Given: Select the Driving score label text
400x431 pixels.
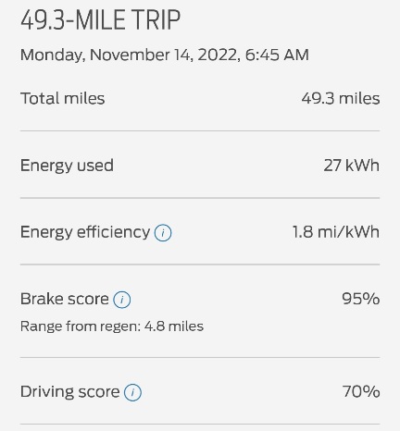Looking at the screenshot, I should click(70, 392).
